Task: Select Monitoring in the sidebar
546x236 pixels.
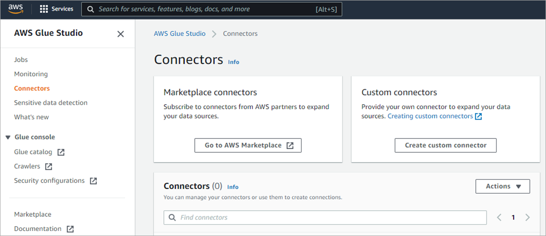Action: pyautogui.click(x=31, y=74)
